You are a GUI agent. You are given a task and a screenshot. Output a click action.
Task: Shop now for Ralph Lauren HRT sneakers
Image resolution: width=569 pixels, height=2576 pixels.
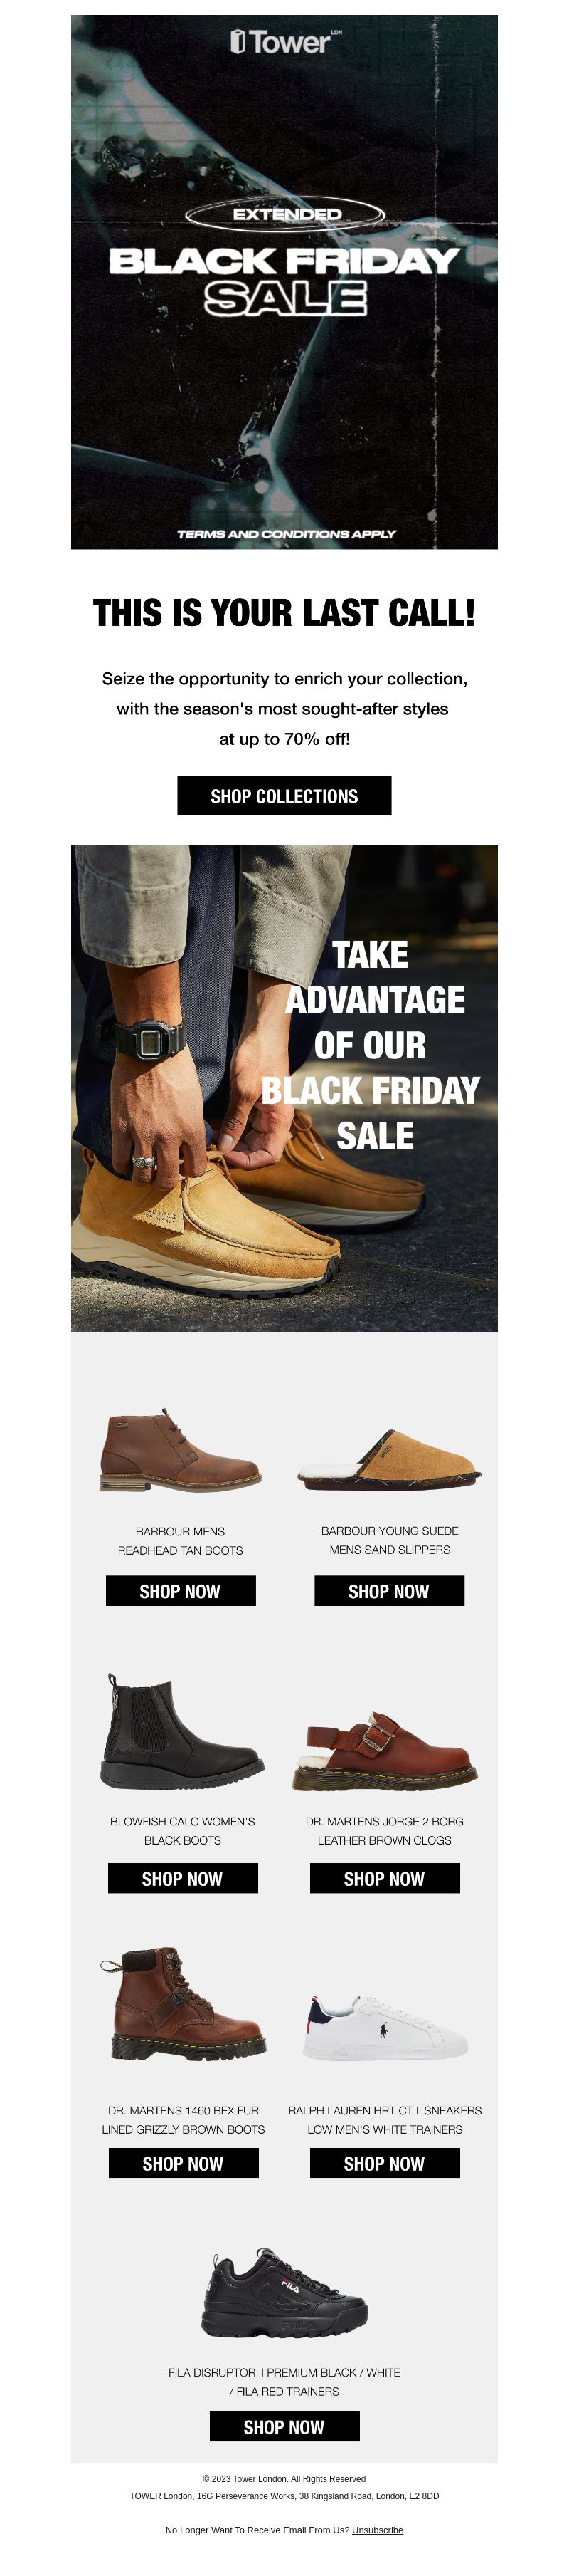click(x=384, y=2163)
